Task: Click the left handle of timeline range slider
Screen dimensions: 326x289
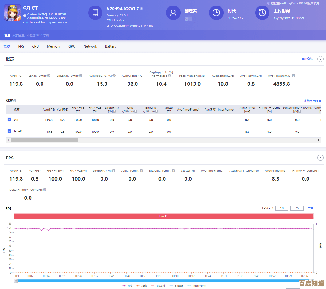Action: pos(16,281)
